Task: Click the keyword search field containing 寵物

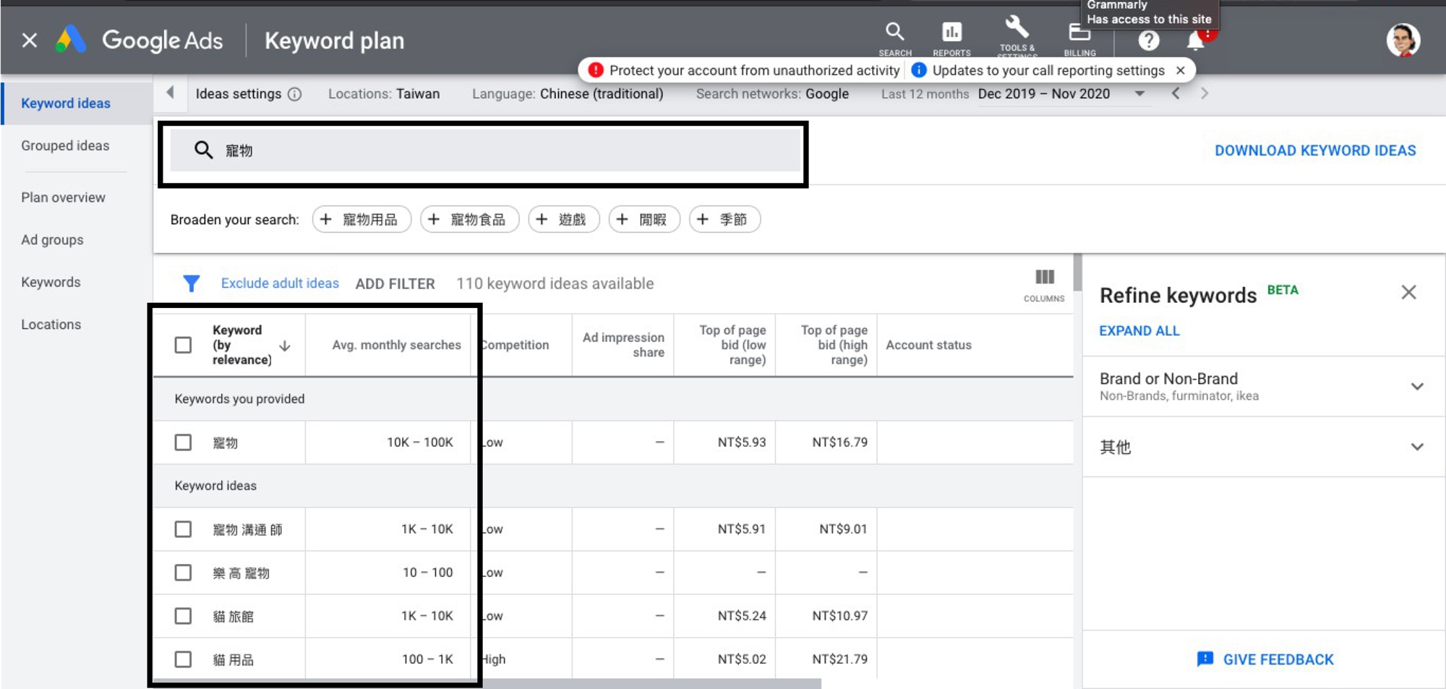Action: [x=484, y=150]
